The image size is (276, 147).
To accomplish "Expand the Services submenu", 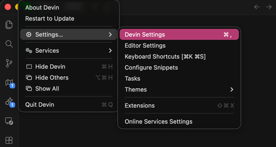I will pyautogui.click(x=69, y=51).
